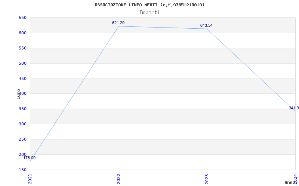This screenshot has height=186, width=299.
Task: Click the Anno axis title
Action: tap(290, 182)
